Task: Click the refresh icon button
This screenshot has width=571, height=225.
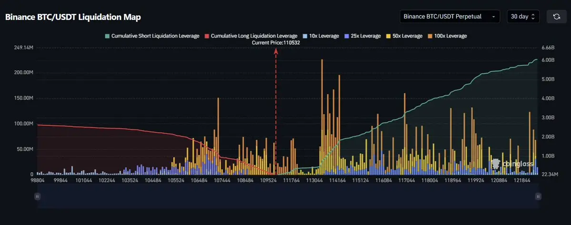Action: click(x=556, y=16)
